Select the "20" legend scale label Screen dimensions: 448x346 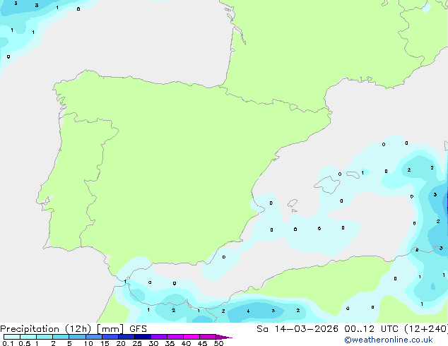point(121,343)
